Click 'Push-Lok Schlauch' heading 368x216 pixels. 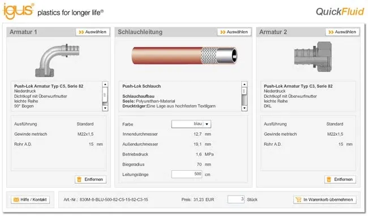coord(142,86)
